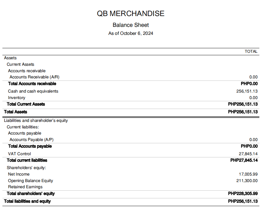The width and height of the screenshot is (267, 216).
Task: Select the Retained Earnings row label
Action: pyautogui.click(x=25, y=187)
